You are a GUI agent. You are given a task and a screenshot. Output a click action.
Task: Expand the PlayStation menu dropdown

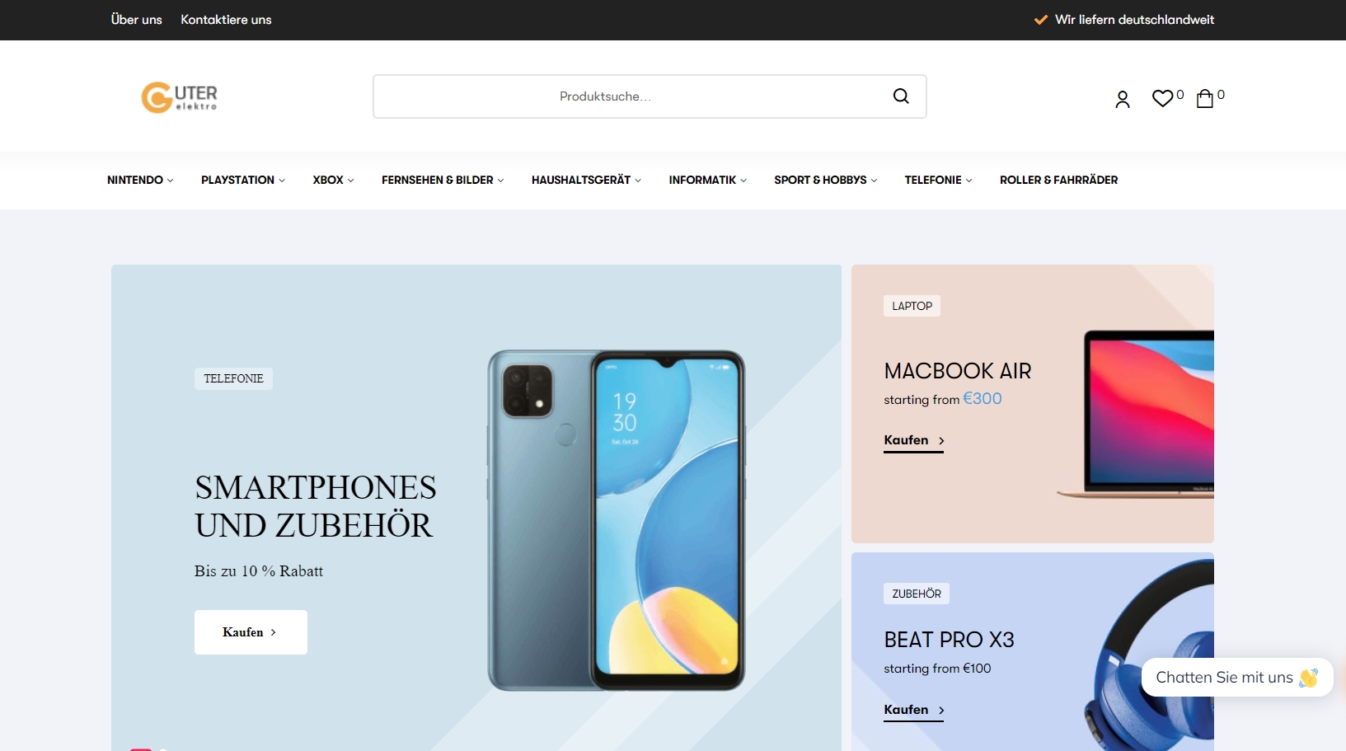coord(243,180)
